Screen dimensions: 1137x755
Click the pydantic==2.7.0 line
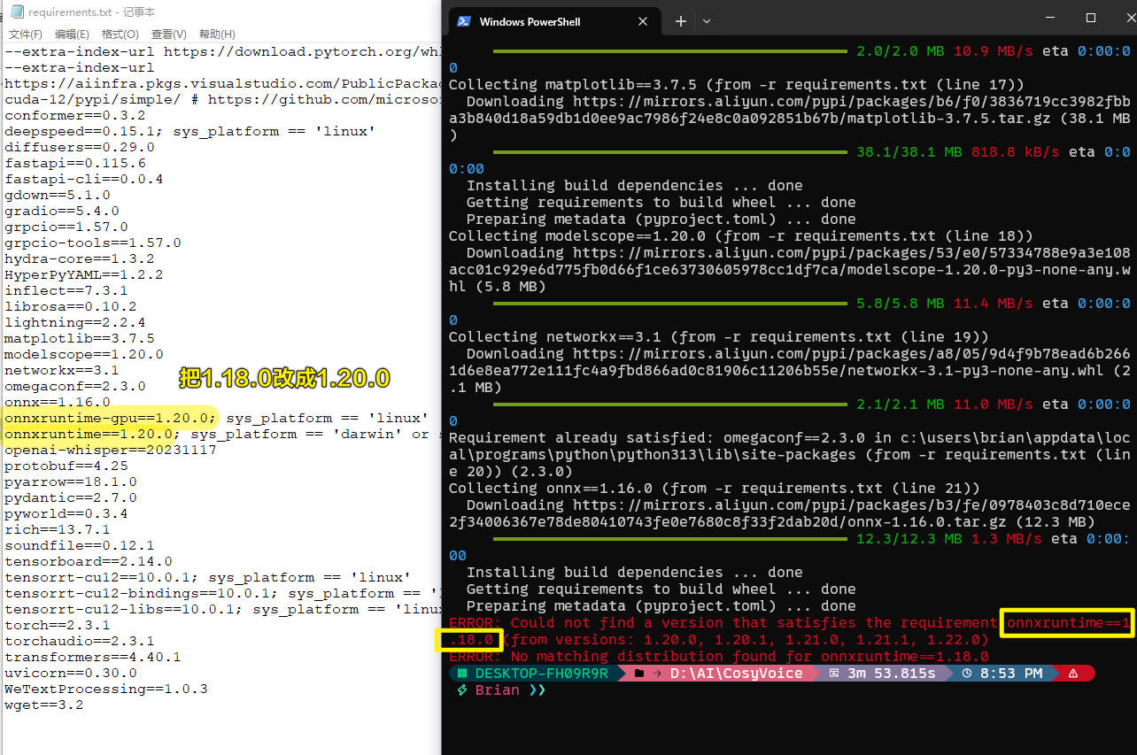(x=71, y=497)
